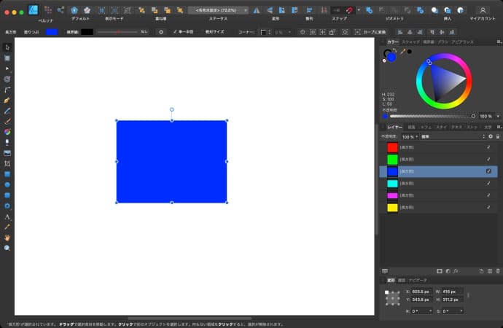This screenshot has height=328, width=503.
Task: Switch to the スウォッチ (Swatches) tab
Action: 410,42
